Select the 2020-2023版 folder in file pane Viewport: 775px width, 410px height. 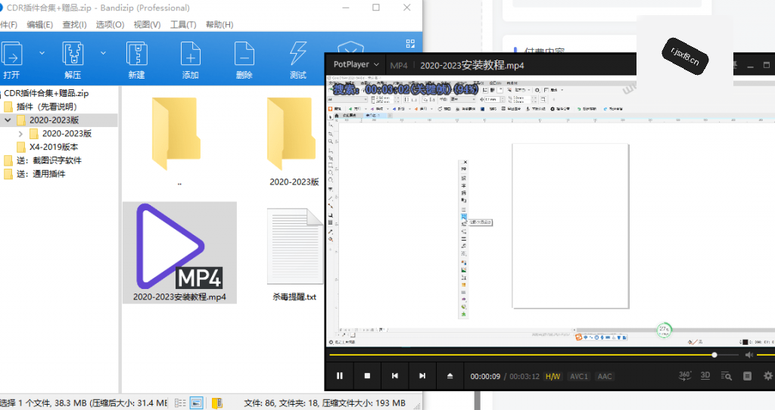294,141
